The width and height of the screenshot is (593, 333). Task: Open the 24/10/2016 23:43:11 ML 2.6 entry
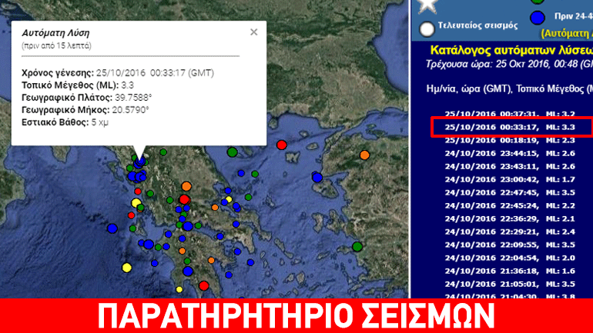pyautogui.click(x=510, y=166)
